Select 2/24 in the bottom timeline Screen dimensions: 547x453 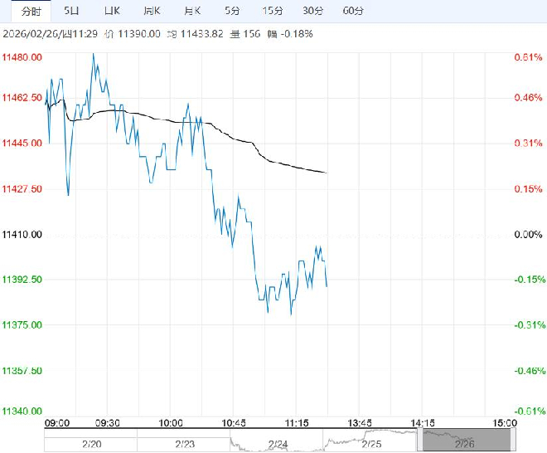277,444
